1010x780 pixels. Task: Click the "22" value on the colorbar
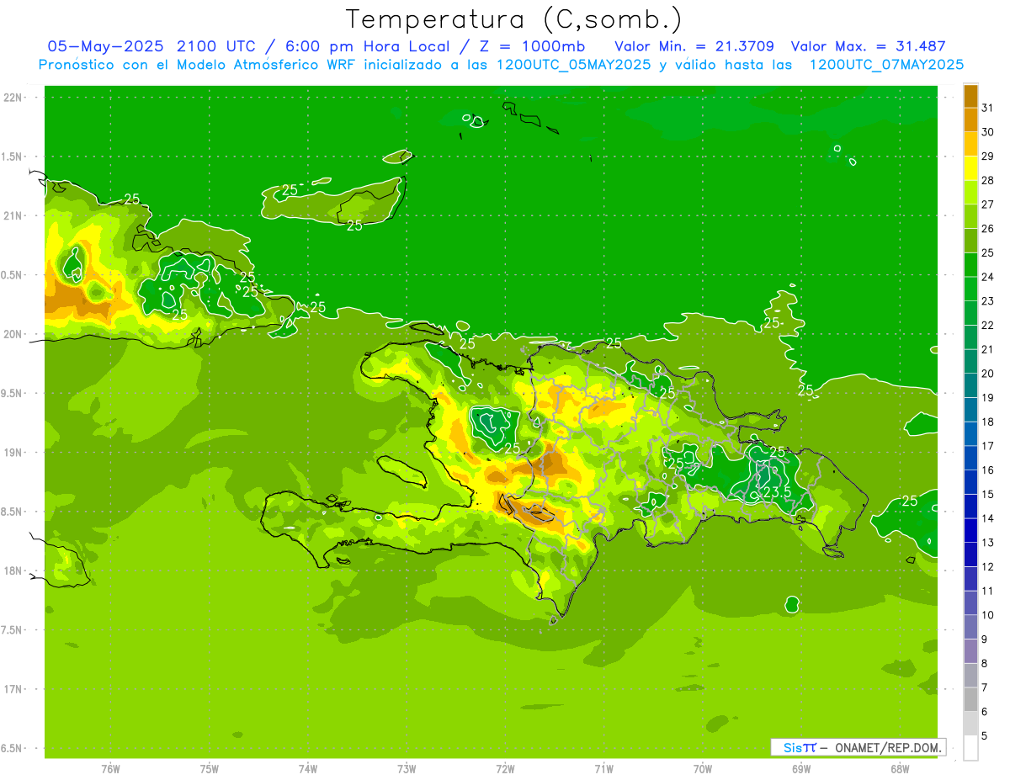pyautogui.click(x=988, y=325)
